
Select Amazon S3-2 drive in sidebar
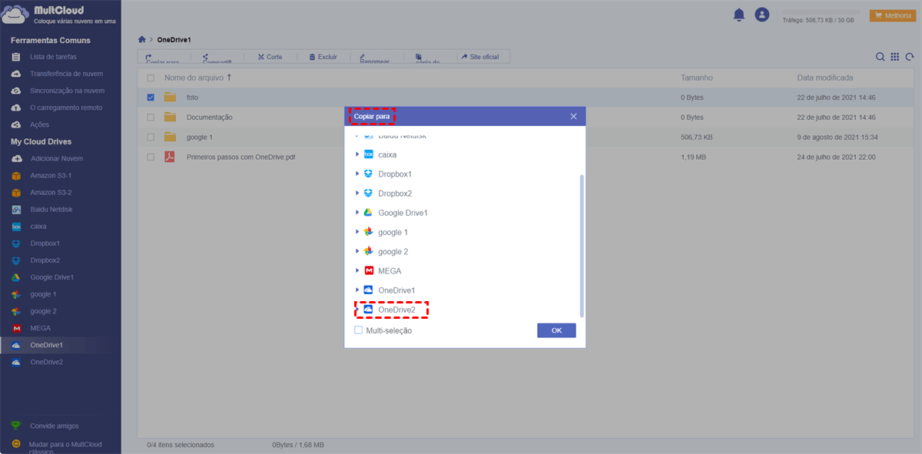coord(51,192)
